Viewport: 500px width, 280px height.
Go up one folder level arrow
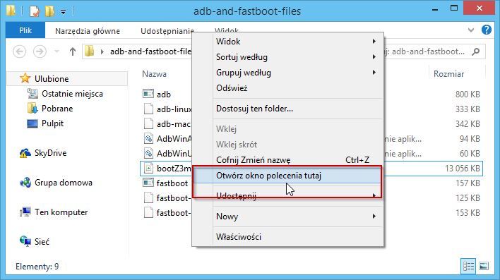[x=73, y=51]
